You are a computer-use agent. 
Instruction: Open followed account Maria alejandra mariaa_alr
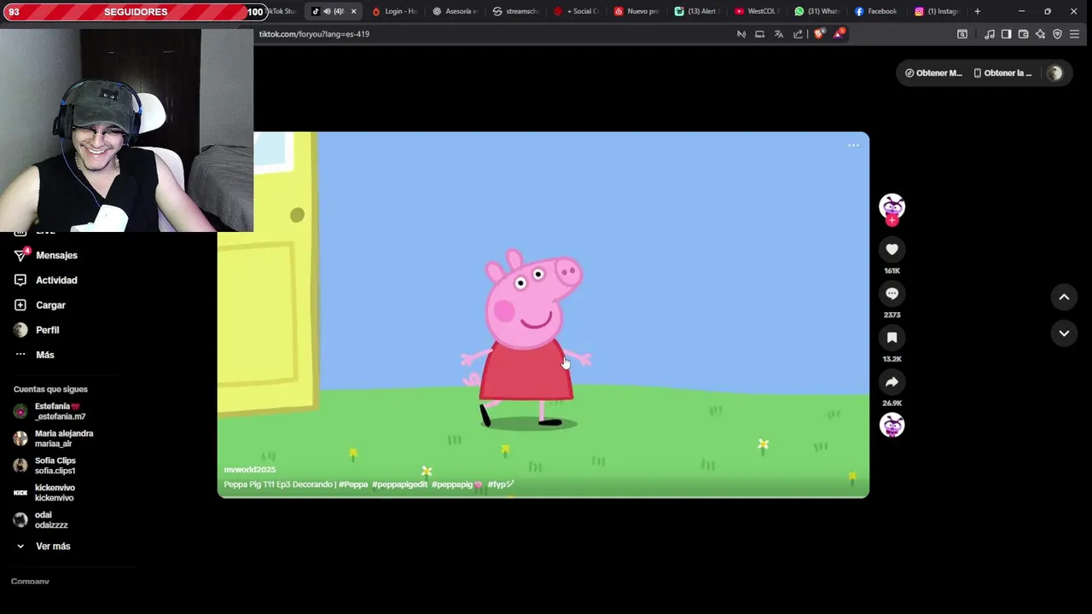point(60,438)
